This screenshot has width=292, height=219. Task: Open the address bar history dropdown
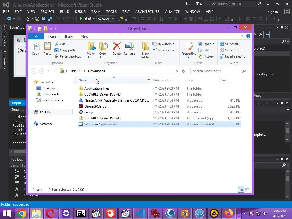[177, 71]
